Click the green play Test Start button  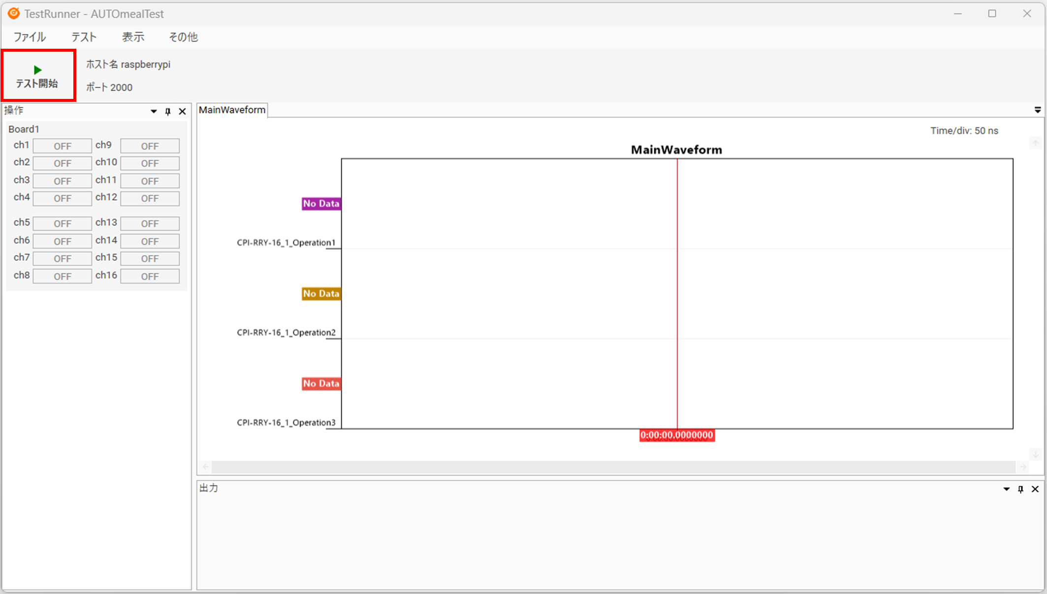tap(38, 76)
